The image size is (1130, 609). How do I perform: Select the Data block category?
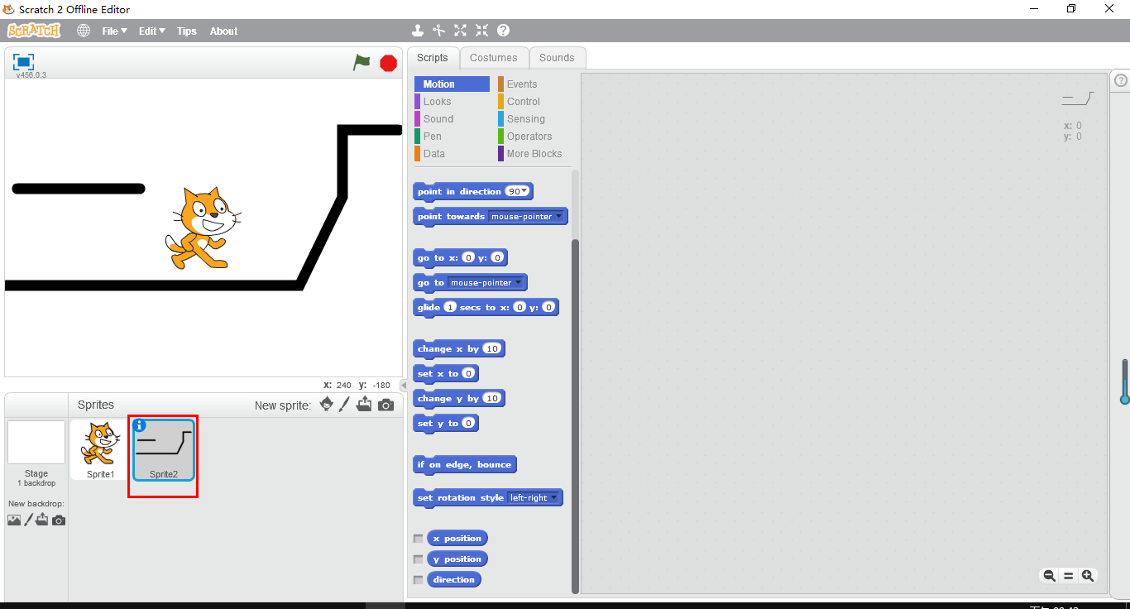[452, 154]
